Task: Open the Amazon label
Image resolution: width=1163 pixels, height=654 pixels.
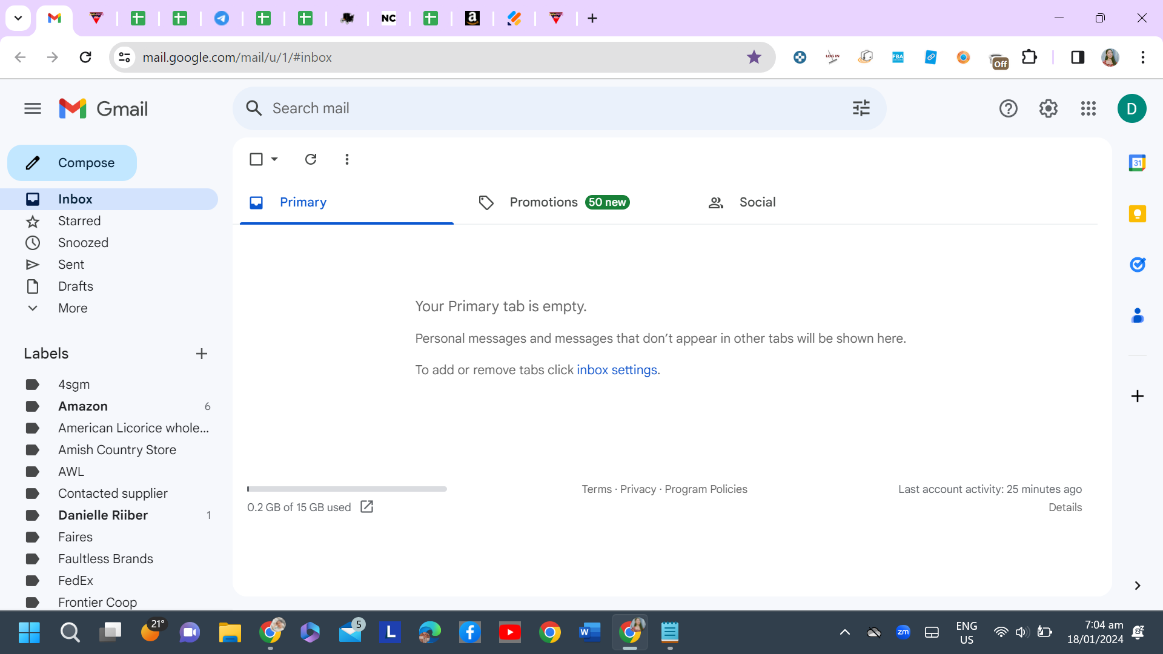Action: [109, 406]
